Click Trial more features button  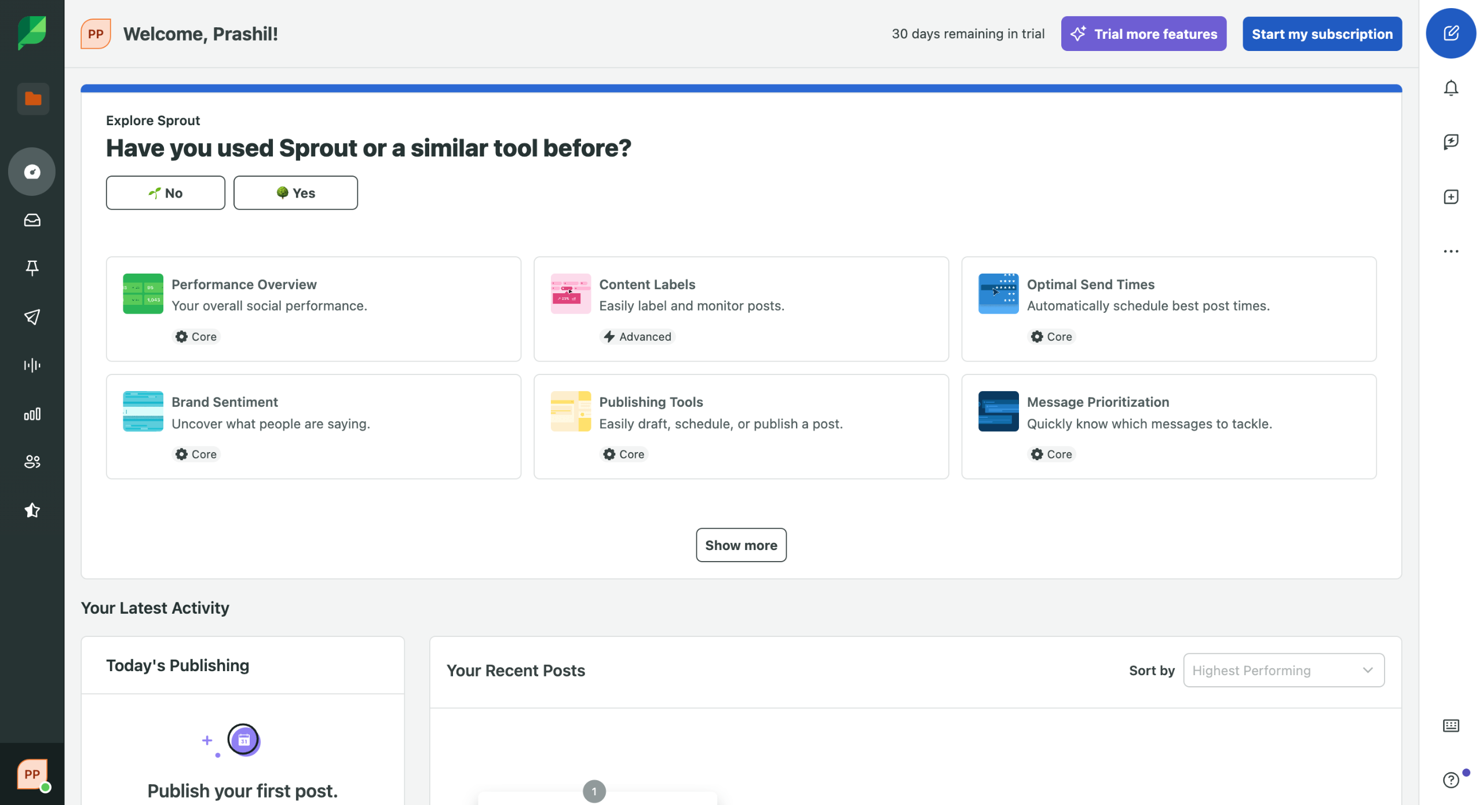point(1143,34)
